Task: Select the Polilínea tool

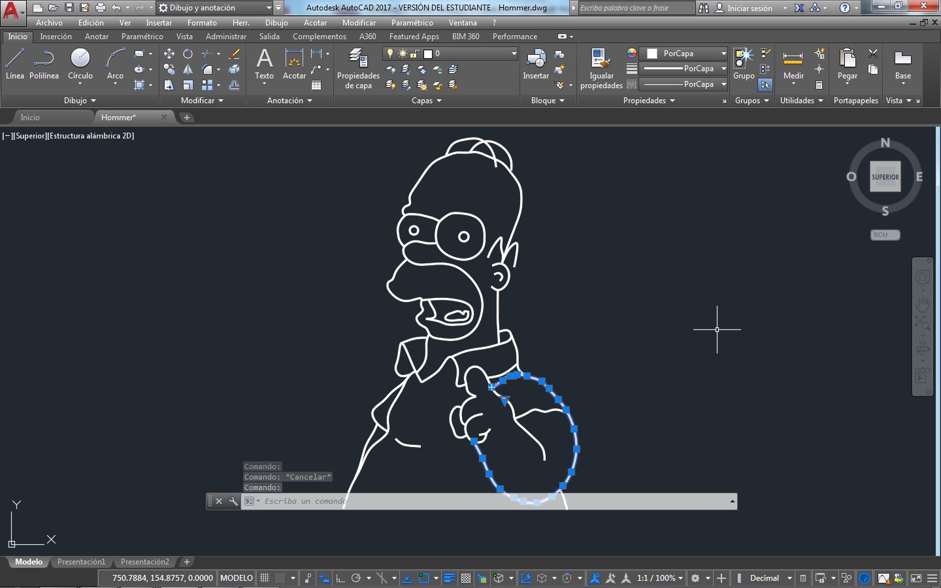Action: coord(44,64)
